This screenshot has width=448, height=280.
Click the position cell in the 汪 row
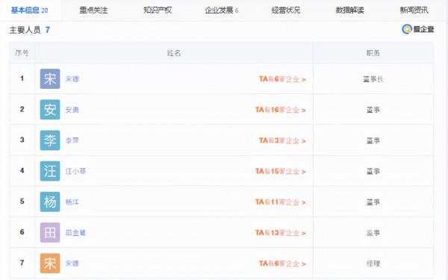pos(373,171)
